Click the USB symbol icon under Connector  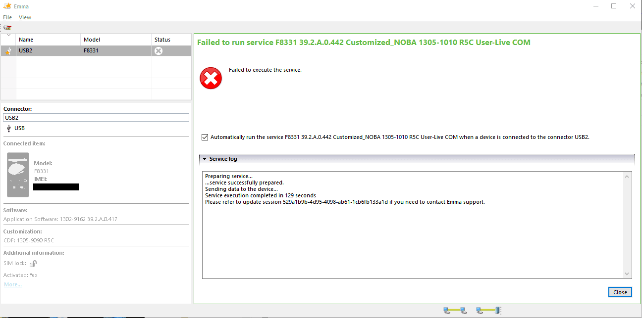(x=8, y=128)
